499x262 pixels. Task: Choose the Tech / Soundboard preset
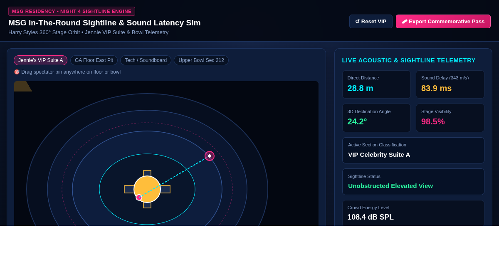[146, 60]
